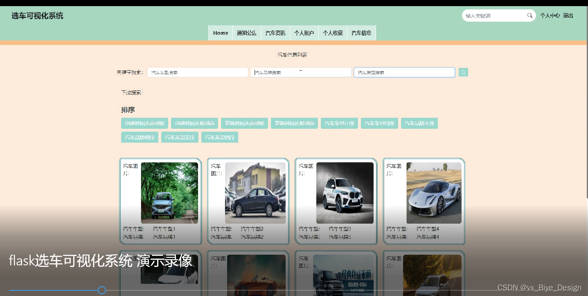The height and width of the screenshot is (296, 588).
Task: Open the 通知公告 tab
Action: tap(247, 33)
